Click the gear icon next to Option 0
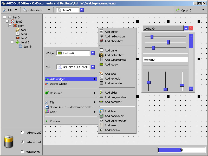208x156 pixels. pyautogui.click(x=178, y=10)
